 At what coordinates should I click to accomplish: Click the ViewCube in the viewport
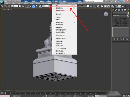(x=106, y=14)
